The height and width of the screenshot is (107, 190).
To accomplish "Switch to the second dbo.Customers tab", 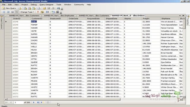I will [x=94, y=16].
